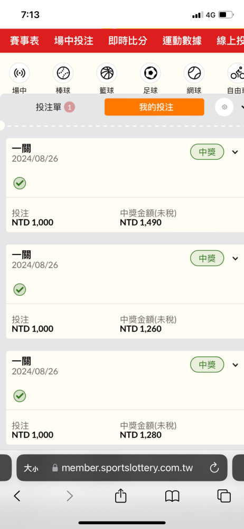
Task: Open the live 場中 broadcast icon
Action: point(19,73)
